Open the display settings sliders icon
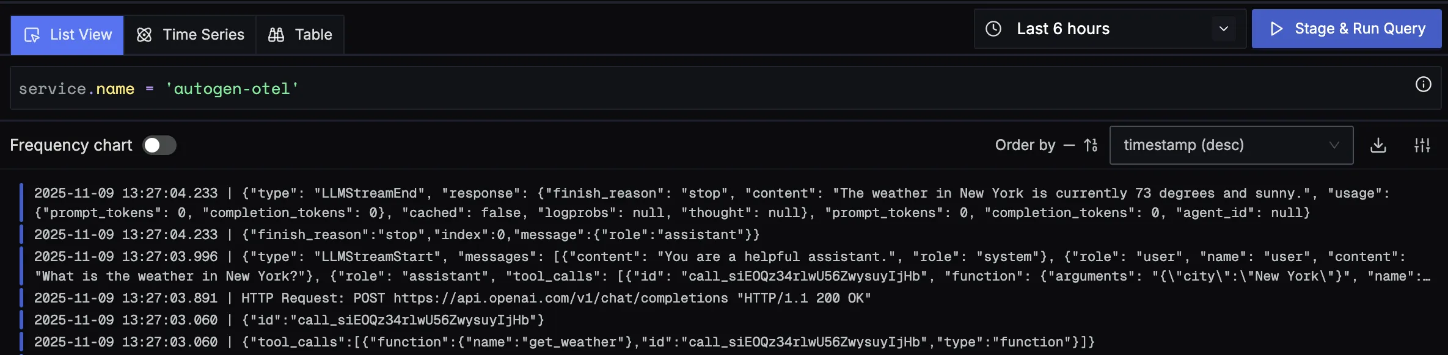Image resolution: width=1448 pixels, height=355 pixels. pos(1422,145)
